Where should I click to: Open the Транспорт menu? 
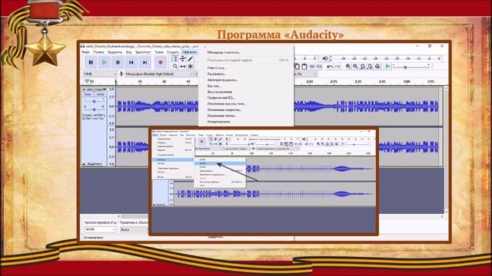click(x=143, y=52)
